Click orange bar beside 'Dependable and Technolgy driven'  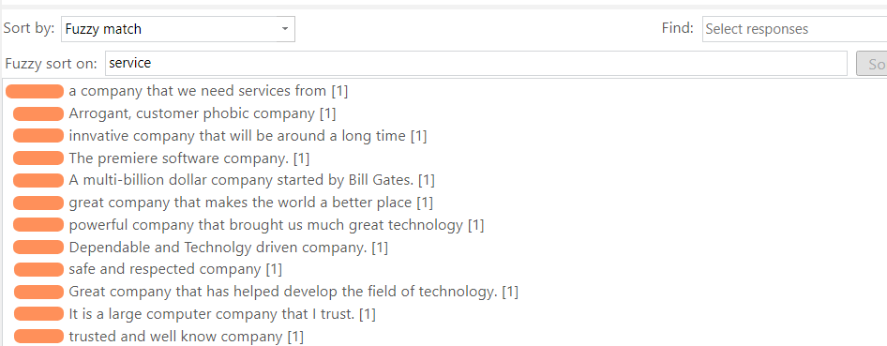(38, 247)
